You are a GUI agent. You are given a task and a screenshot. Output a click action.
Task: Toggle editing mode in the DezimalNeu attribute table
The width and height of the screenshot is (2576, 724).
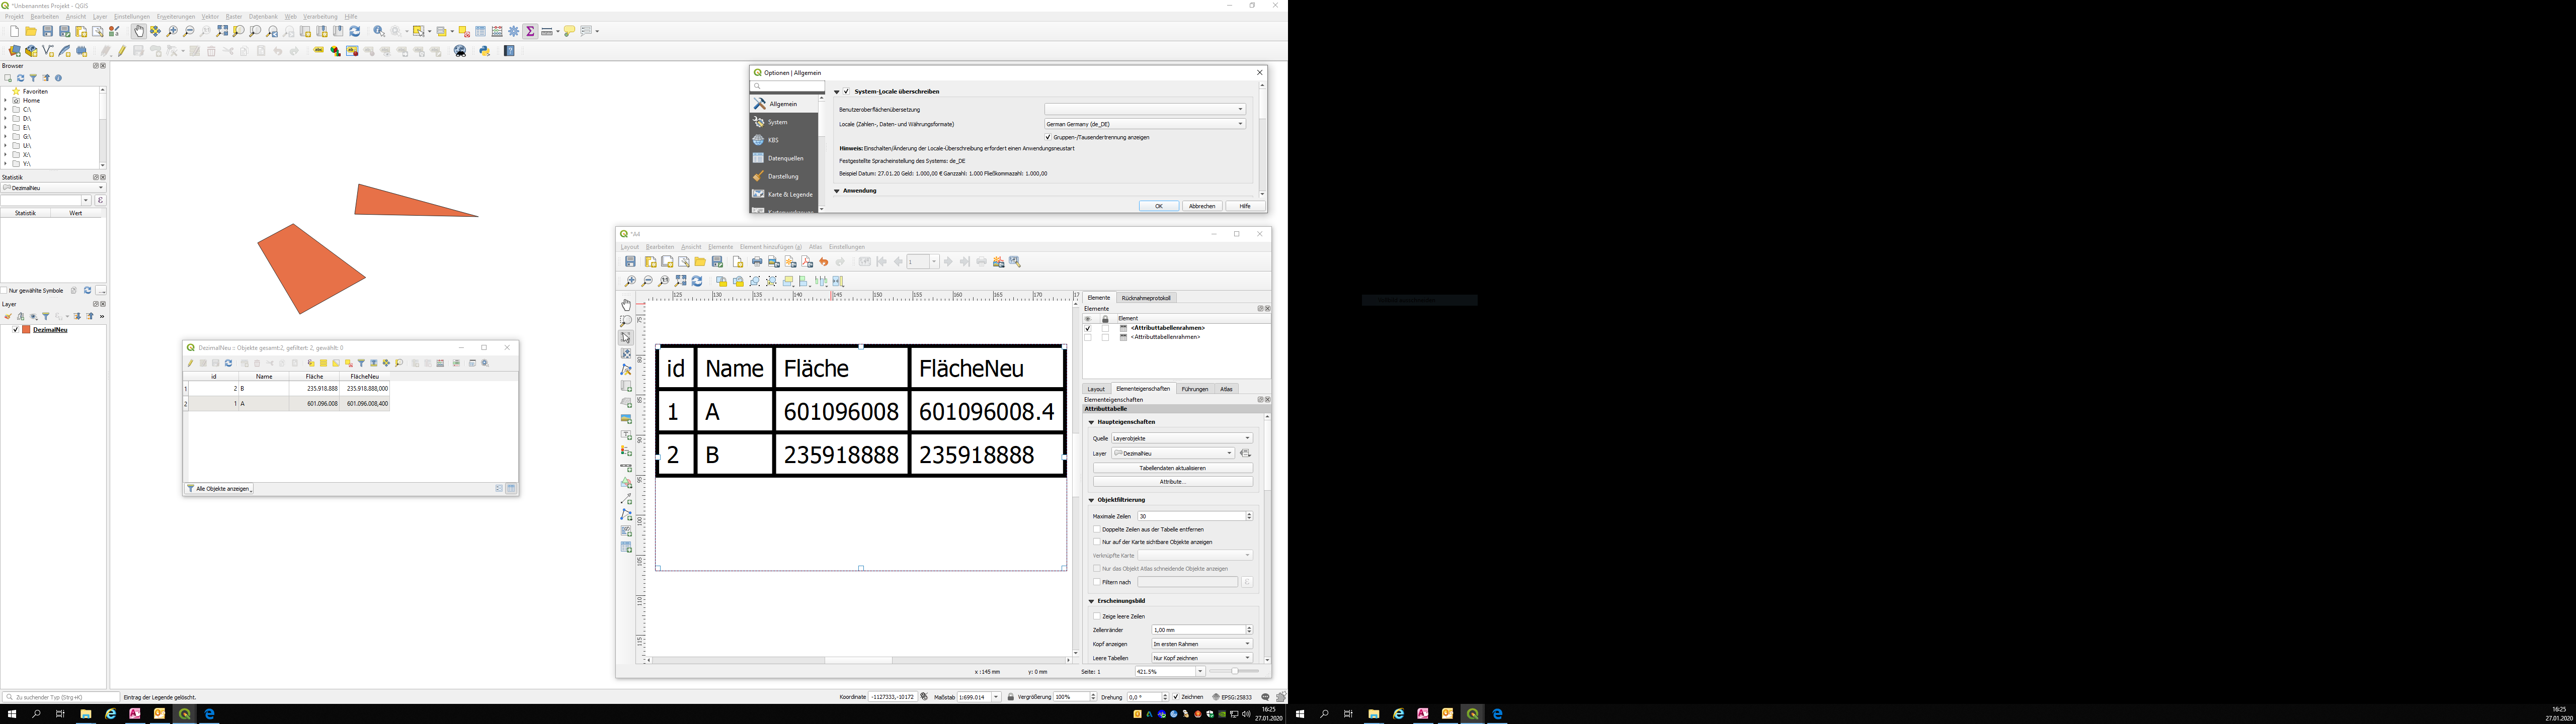tap(190, 363)
